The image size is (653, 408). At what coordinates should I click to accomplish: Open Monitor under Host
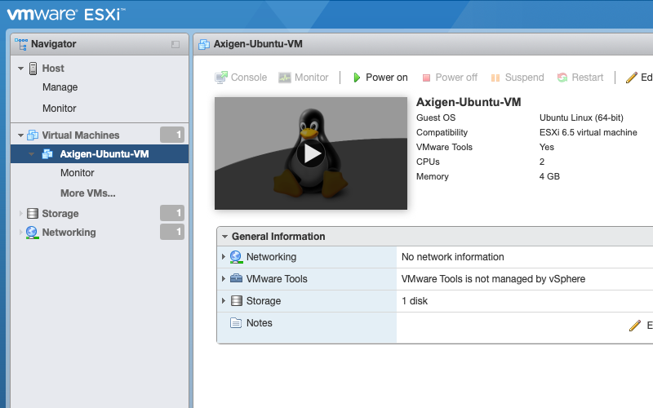point(59,109)
